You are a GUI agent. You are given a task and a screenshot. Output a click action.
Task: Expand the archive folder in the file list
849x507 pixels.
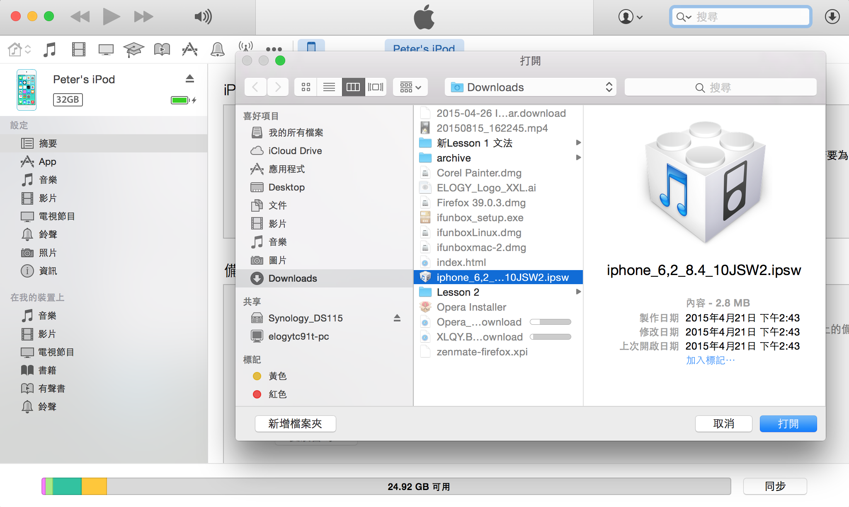578,158
